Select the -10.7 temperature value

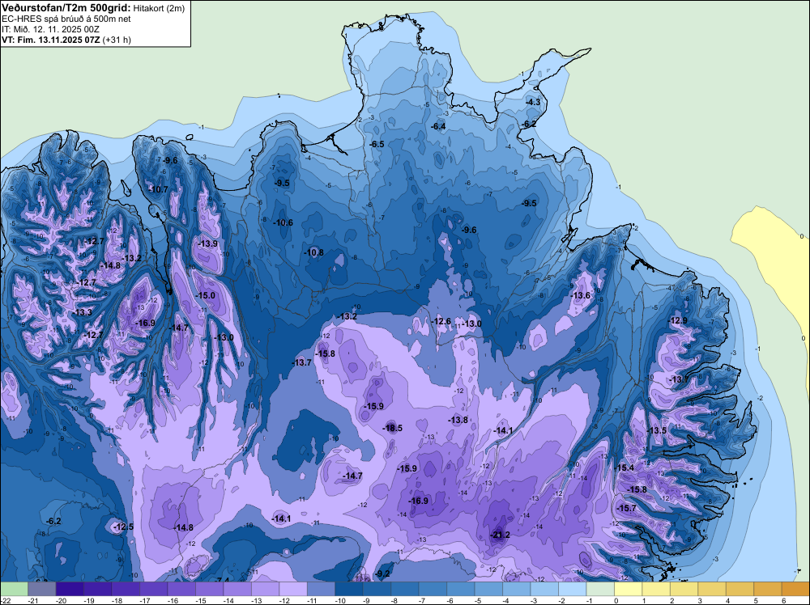tap(159, 189)
